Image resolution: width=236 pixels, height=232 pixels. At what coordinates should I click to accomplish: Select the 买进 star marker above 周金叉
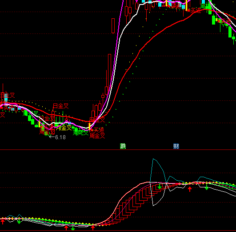click(x=97, y=130)
